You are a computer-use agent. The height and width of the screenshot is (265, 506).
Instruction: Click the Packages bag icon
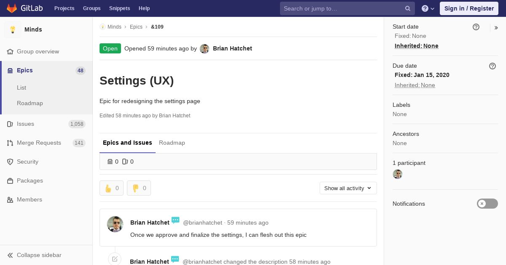pos(10,180)
